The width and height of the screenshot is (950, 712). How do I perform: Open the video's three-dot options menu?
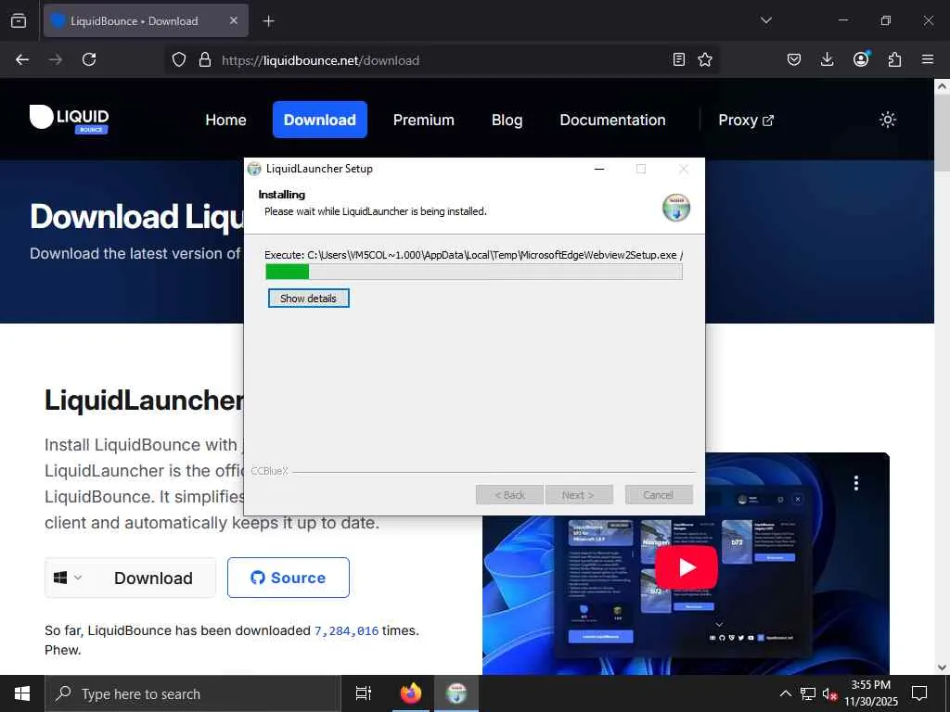pyautogui.click(x=856, y=482)
